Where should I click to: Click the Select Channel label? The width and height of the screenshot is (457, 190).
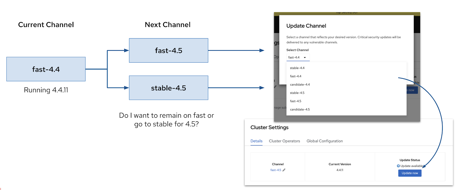[x=297, y=50]
